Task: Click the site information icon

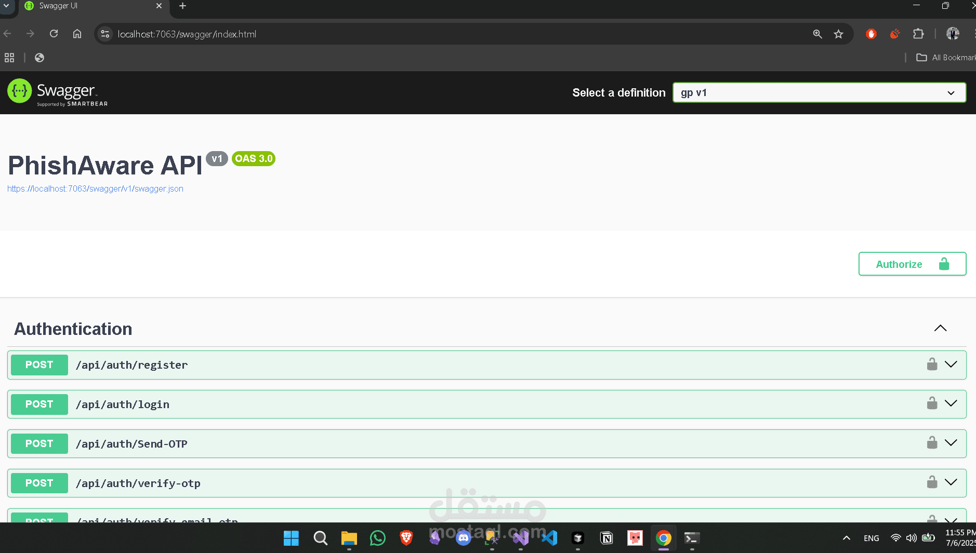Action: (105, 34)
